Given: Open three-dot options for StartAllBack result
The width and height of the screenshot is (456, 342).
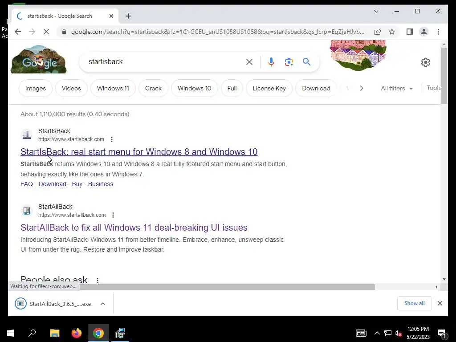Looking at the screenshot, I should [113, 215].
